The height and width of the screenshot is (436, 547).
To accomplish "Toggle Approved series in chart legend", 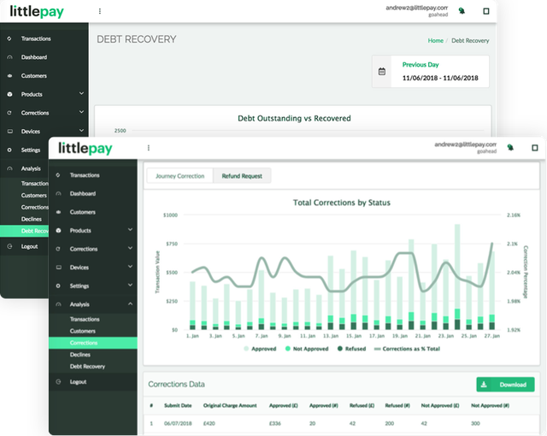I will [x=260, y=349].
